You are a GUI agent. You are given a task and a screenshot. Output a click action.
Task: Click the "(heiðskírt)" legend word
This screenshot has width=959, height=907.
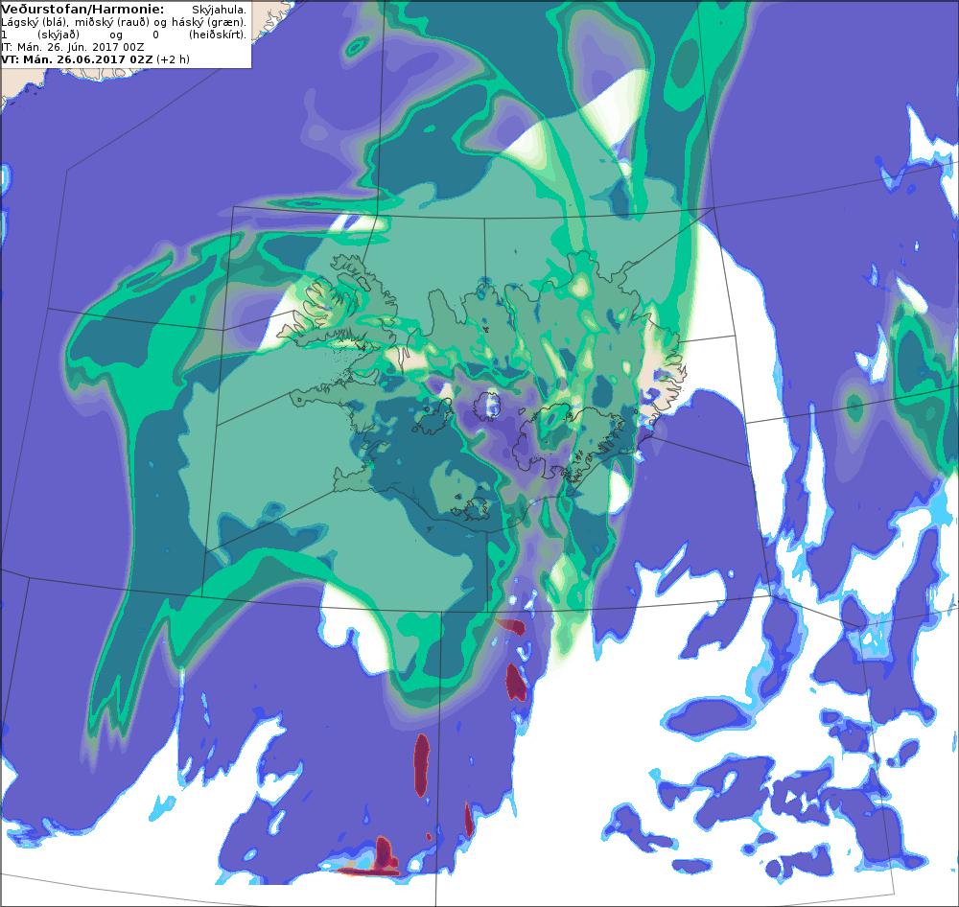coord(218,35)
